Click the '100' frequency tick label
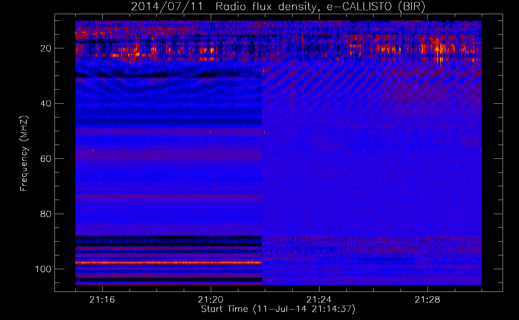Screen dimensions: 519x320 pyautogui.click(x=43, y=269)
